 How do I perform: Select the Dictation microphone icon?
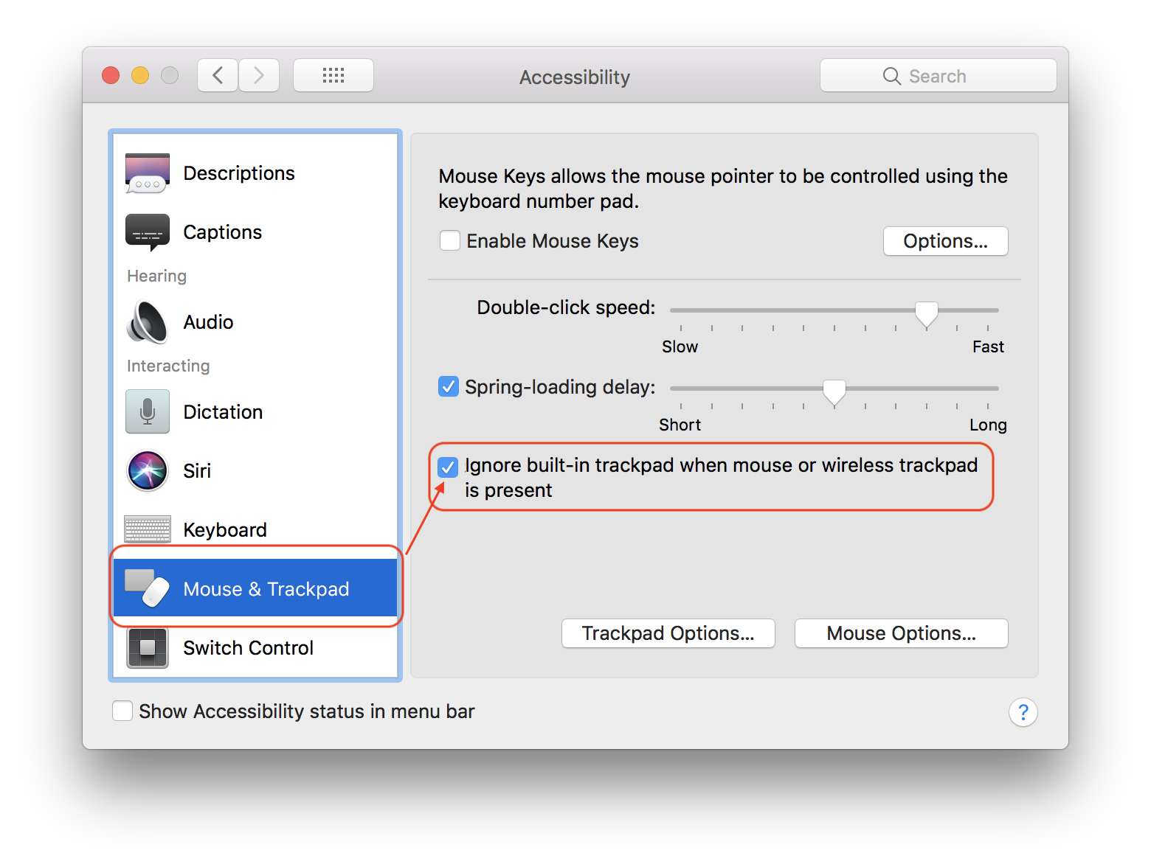[148, 411]
